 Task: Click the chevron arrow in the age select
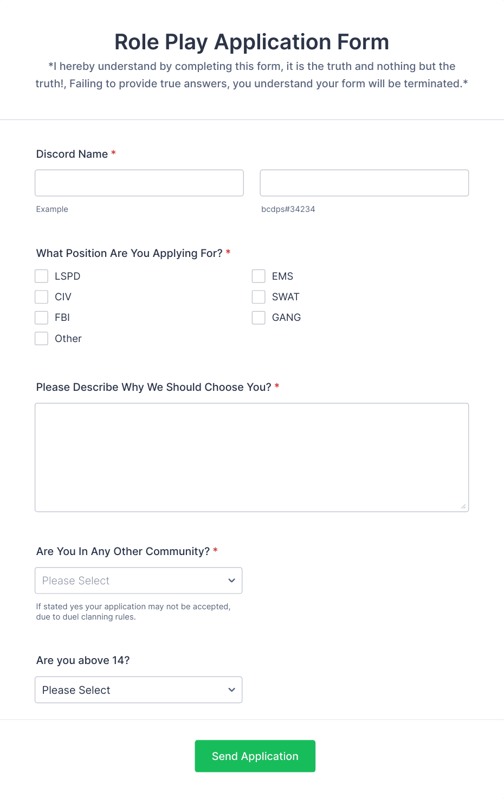tap(231, 690)
